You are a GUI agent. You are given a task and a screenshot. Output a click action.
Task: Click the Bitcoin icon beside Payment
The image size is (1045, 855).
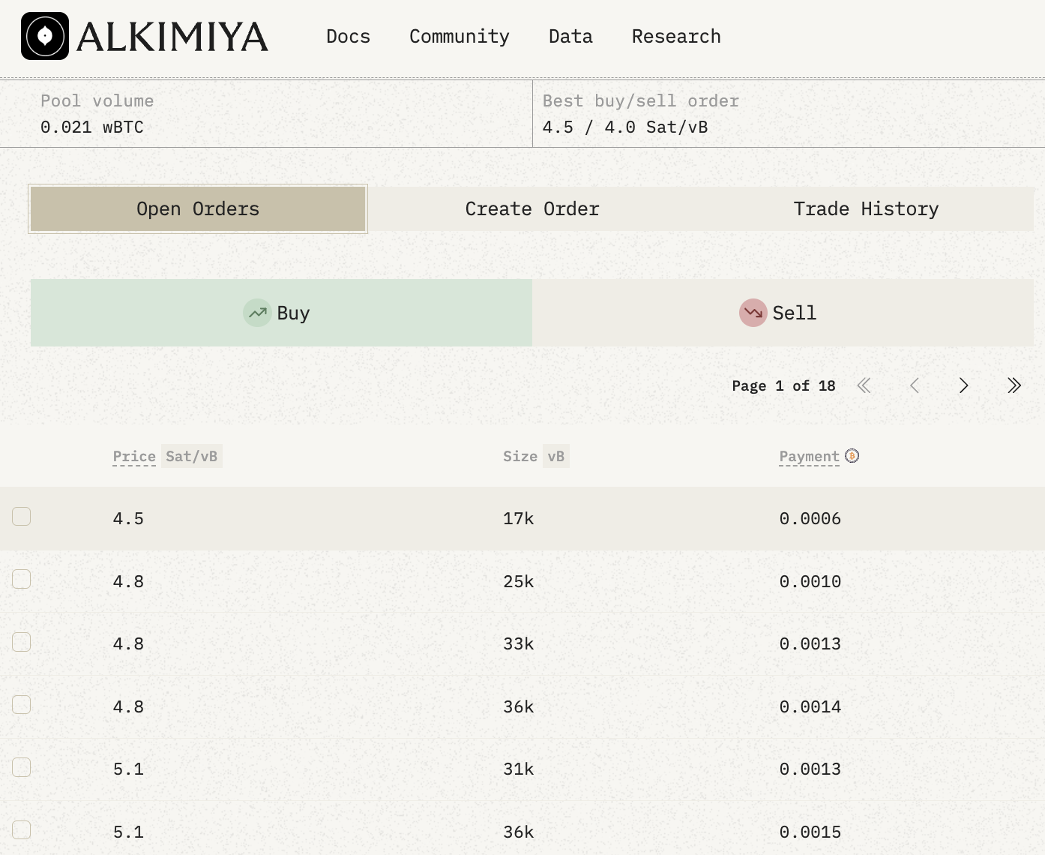tap(852, 455)
